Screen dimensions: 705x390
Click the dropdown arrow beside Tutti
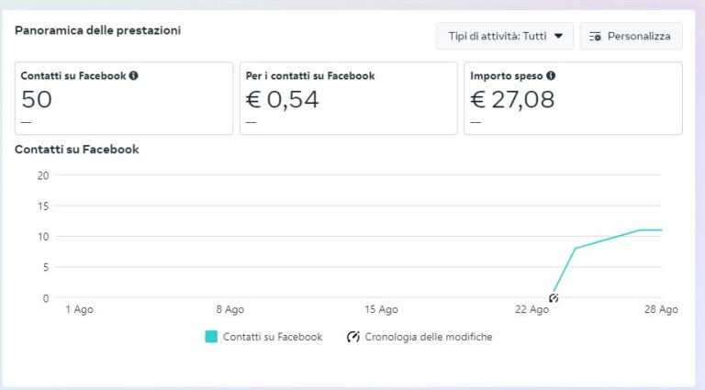pyautogui.click(x=558, y=36)
